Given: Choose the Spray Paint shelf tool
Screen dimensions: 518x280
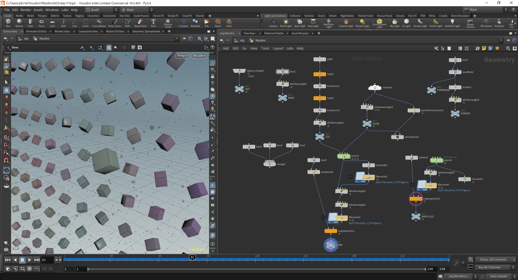Looking at the screenshot, I should click(140, 23).
